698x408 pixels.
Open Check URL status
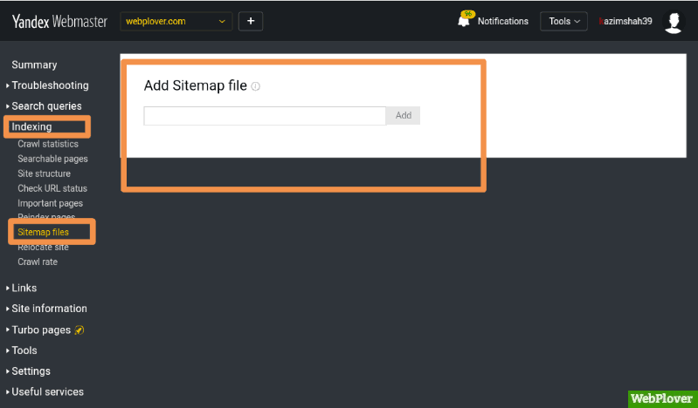pos(52,188)
